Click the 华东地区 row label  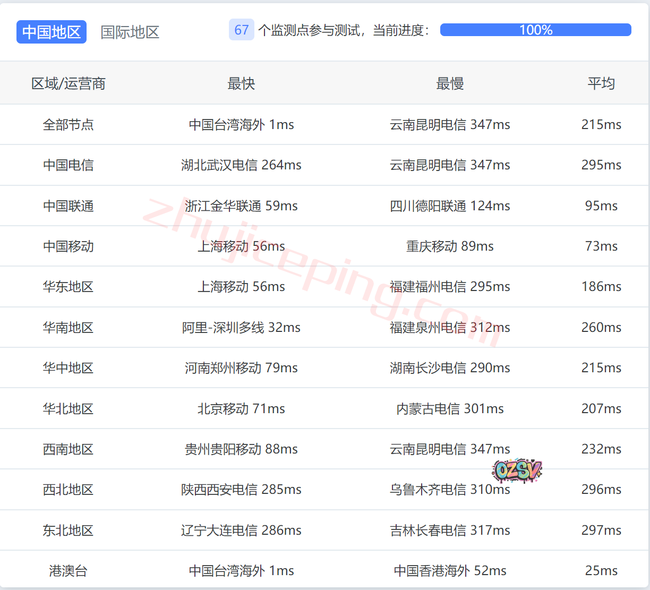point(69,287)
